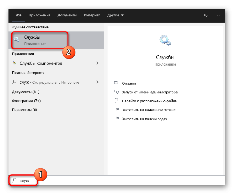
Task: Expand the arrow for the web result 'служ'
Action: [x=97, y=82]
